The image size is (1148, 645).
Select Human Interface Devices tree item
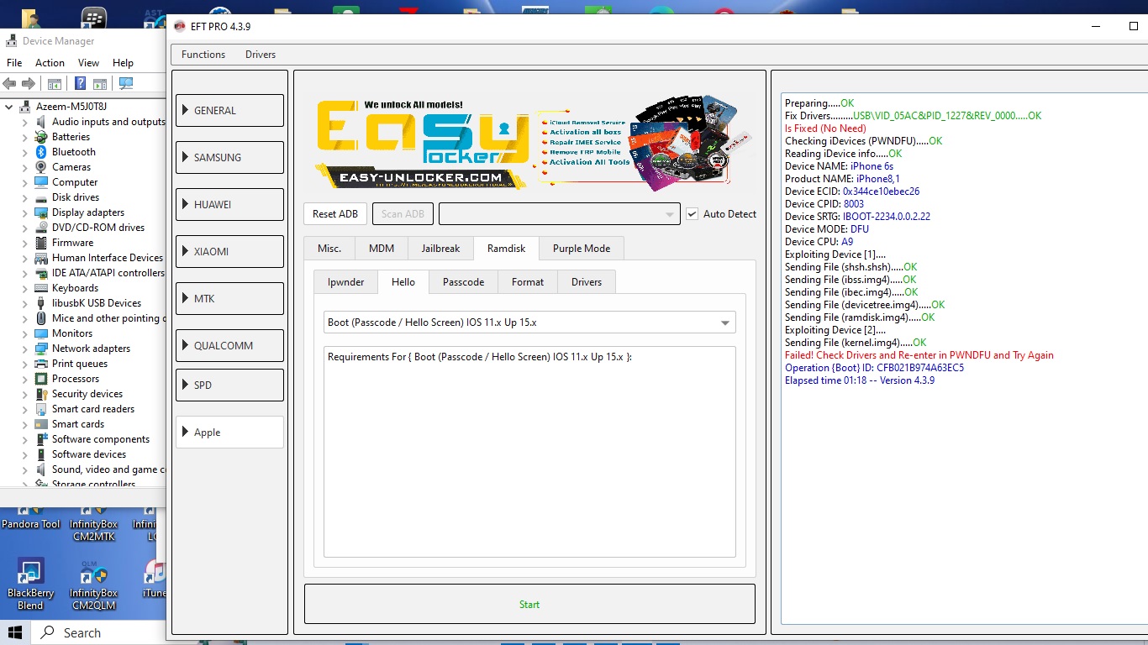coord(107,258)
